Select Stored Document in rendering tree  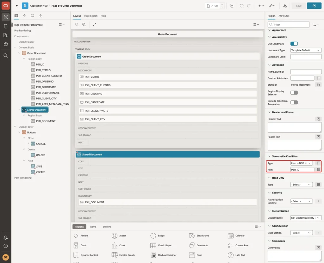coord(35,110)
